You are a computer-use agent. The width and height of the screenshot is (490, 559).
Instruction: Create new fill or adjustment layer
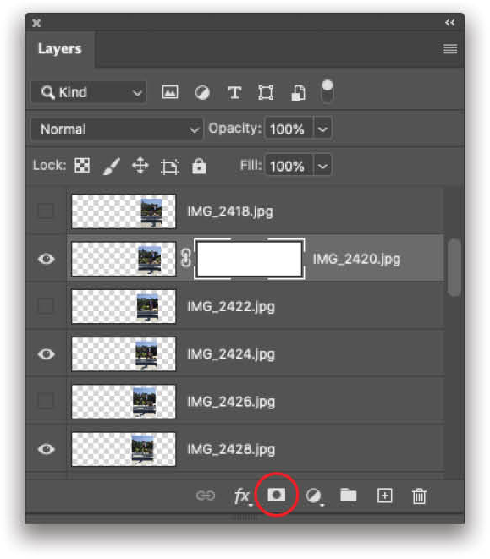click(315, 496)
